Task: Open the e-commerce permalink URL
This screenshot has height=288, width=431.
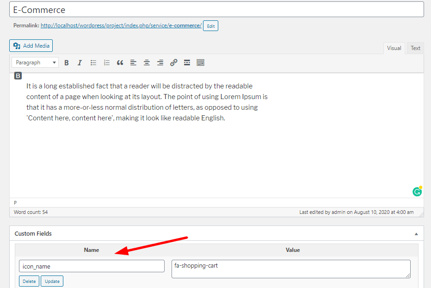Action: [x=121, y=25]
